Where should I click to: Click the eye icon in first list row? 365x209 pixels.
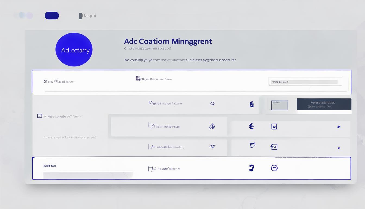212,103
